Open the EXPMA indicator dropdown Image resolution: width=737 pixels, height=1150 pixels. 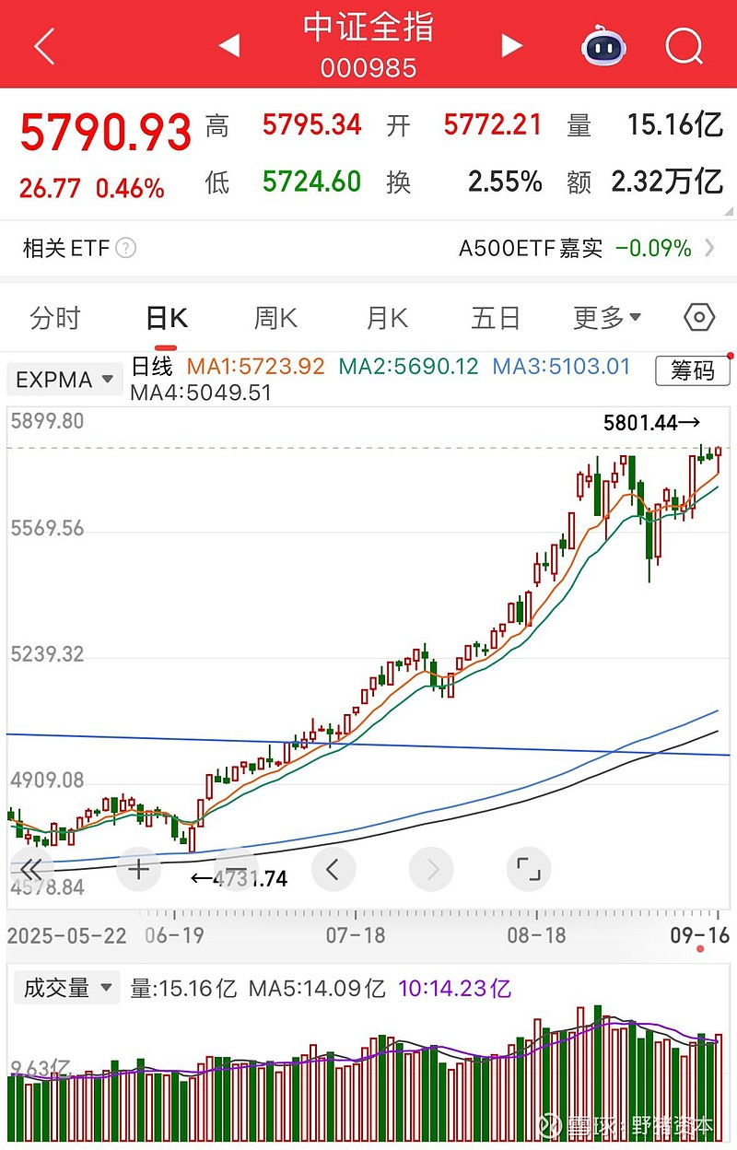(64, 379)
